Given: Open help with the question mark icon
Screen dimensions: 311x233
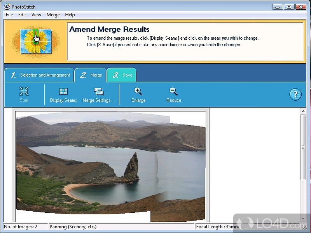Looking at the screenshot, I should (x=295, y=95).
